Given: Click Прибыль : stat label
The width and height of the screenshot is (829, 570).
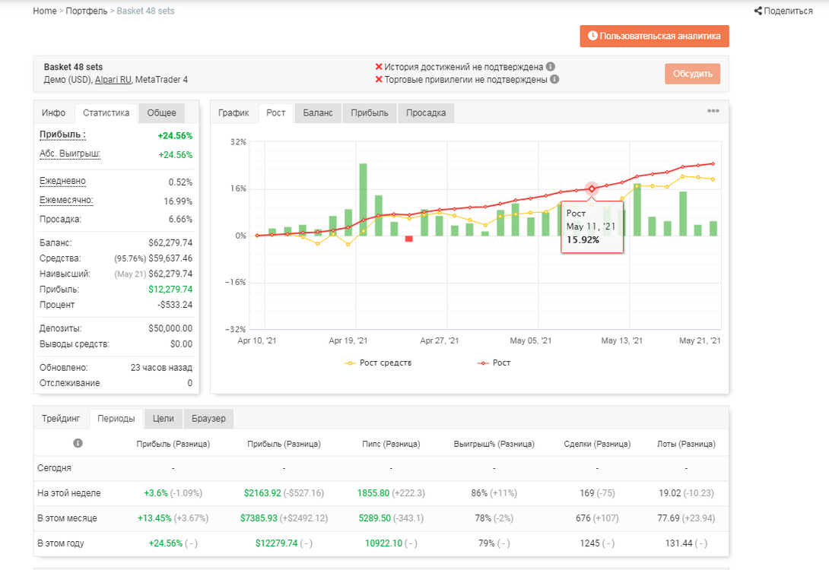Looking at the screenshot, I should pyautogui.click(x=62, y=135).
